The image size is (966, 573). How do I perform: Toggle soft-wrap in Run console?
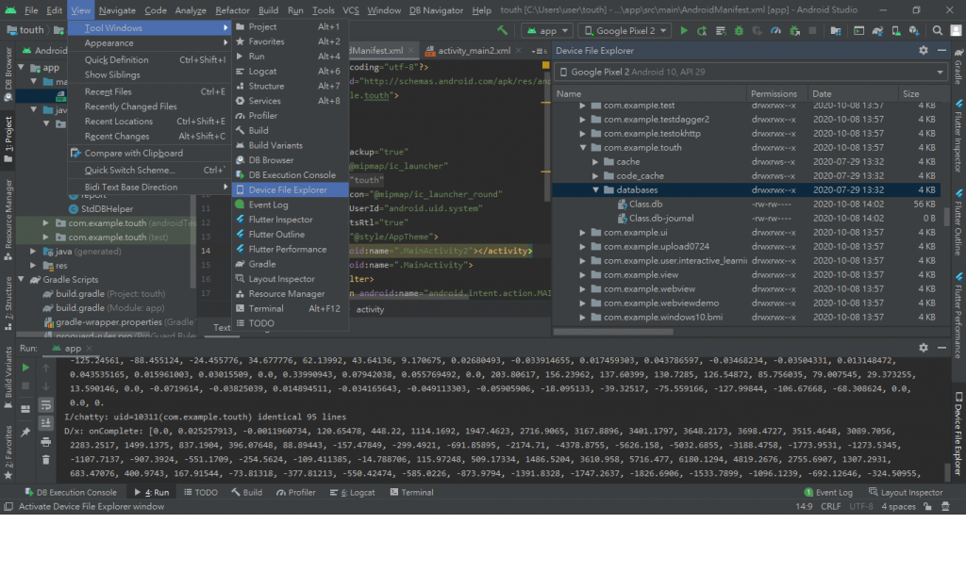(45, 405)
